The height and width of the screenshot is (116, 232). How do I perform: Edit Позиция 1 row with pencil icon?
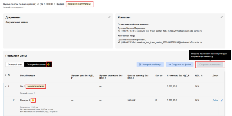222,100
